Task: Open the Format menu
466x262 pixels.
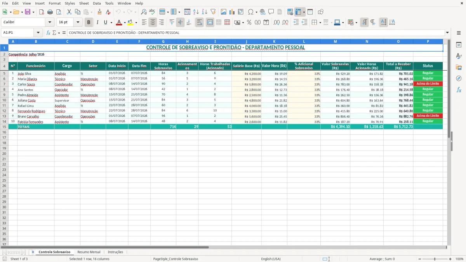Action: pyautogui.click(x=55, y=3)
